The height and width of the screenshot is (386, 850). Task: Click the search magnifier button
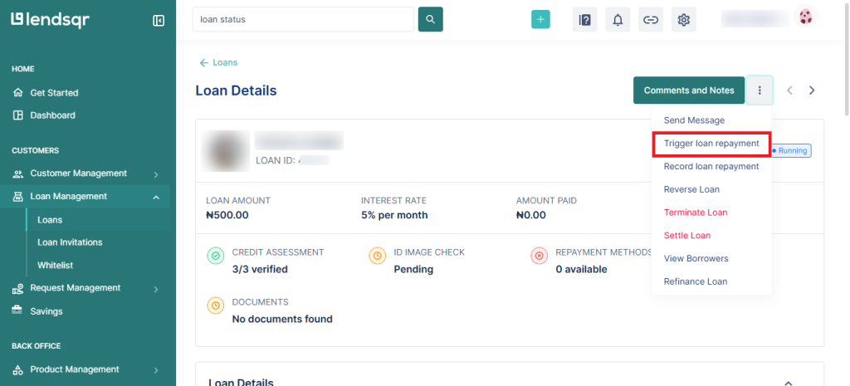(430, 19)
